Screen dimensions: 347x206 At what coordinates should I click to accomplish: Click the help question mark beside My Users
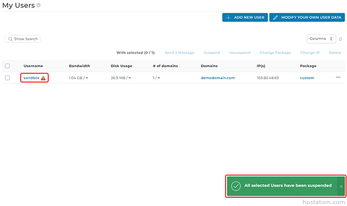pos(39,5)
